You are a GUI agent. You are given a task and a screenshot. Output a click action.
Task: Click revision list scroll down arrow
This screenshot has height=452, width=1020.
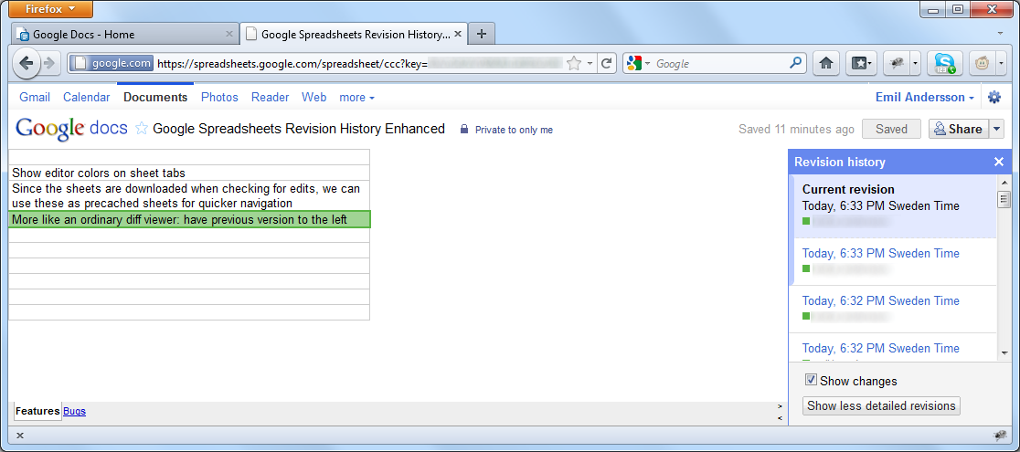(1004, 352)
